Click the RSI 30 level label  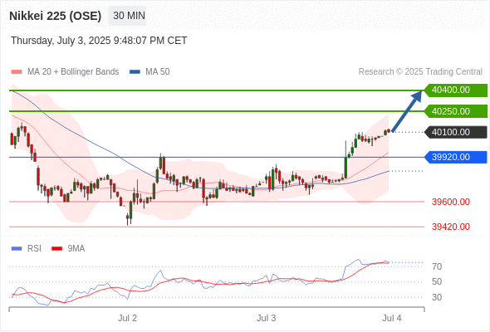click(437, 297)
